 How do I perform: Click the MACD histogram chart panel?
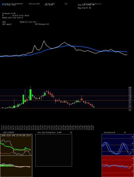(16, 166)
